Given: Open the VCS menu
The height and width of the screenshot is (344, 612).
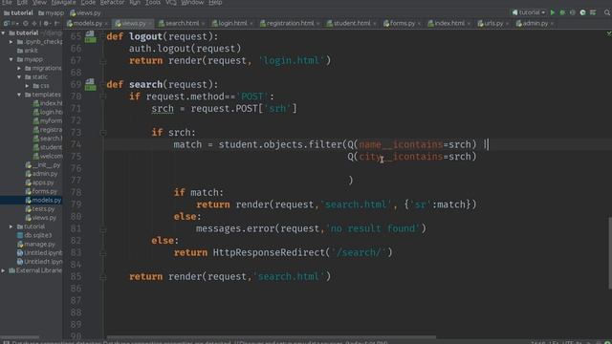Looking at the screenshot, I should pos(171,2).
